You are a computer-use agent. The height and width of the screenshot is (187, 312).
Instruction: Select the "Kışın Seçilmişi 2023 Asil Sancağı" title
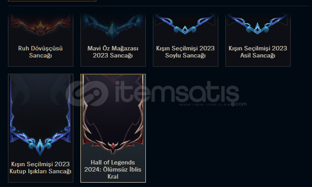point(258,52)
